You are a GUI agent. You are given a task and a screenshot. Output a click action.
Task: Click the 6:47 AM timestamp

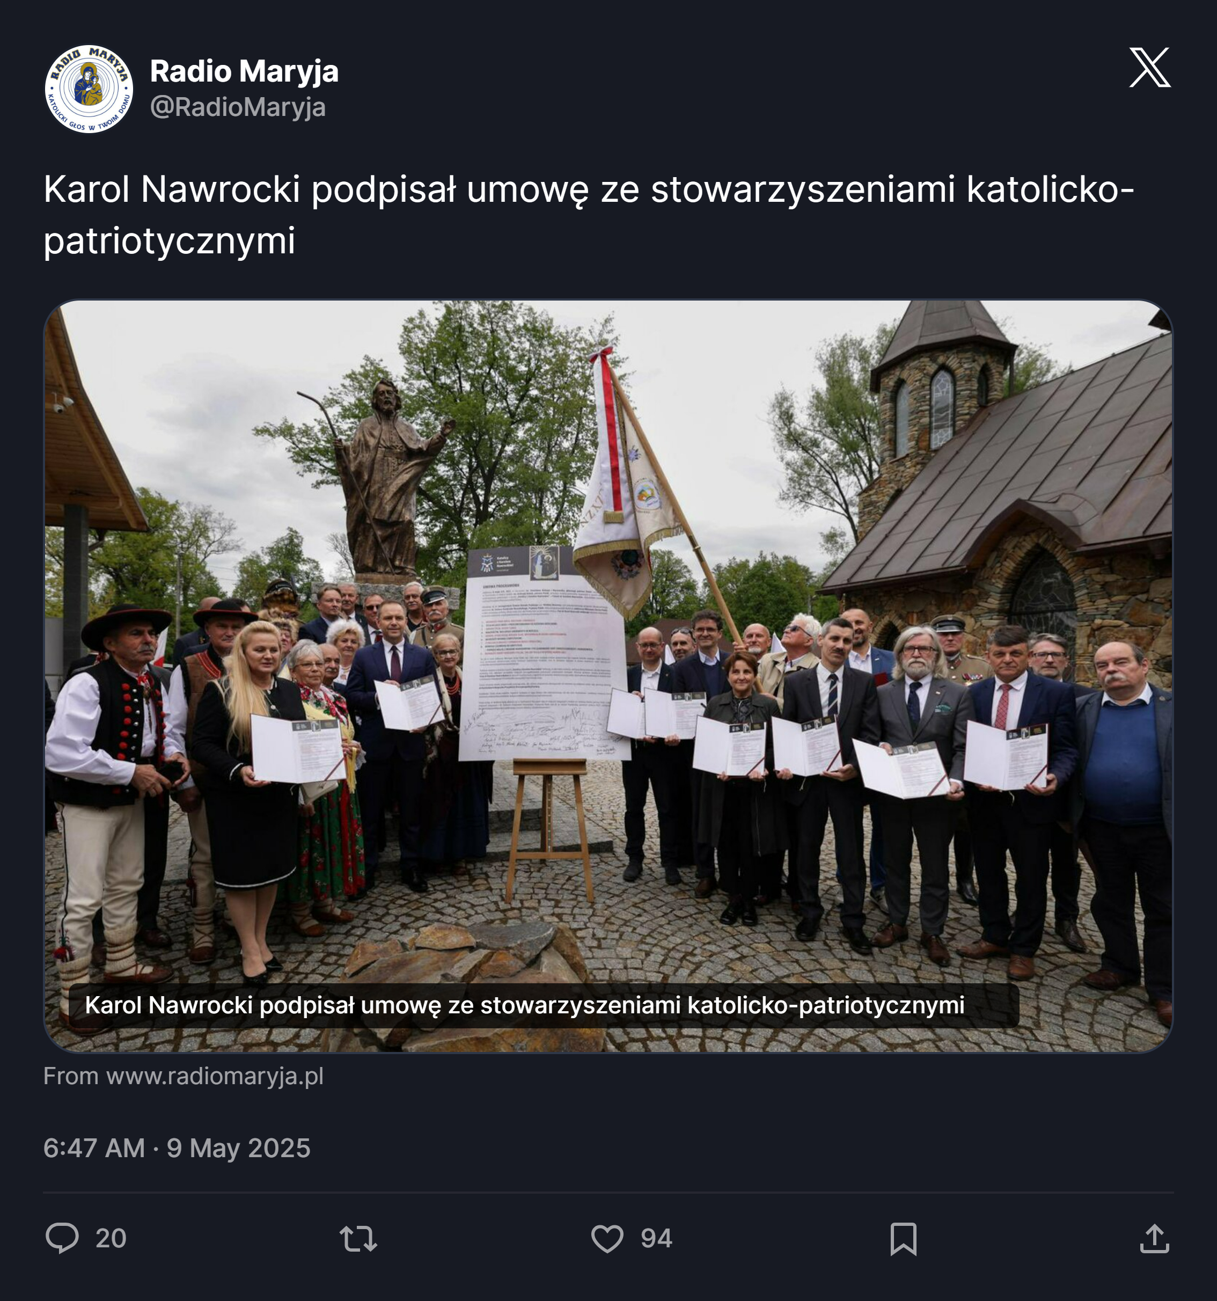(x=94, y=1149)
